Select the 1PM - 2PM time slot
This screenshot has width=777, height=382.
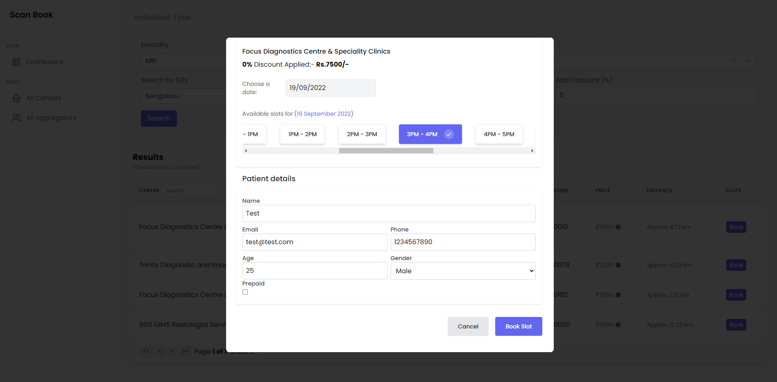[302, 134]
